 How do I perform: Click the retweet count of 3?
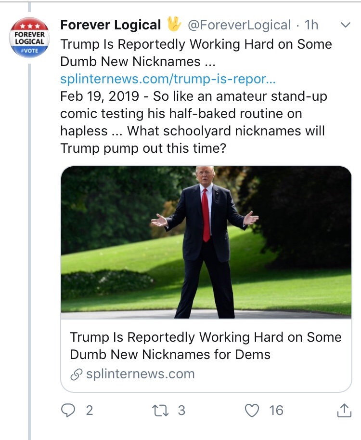click(x=181, y=410)
